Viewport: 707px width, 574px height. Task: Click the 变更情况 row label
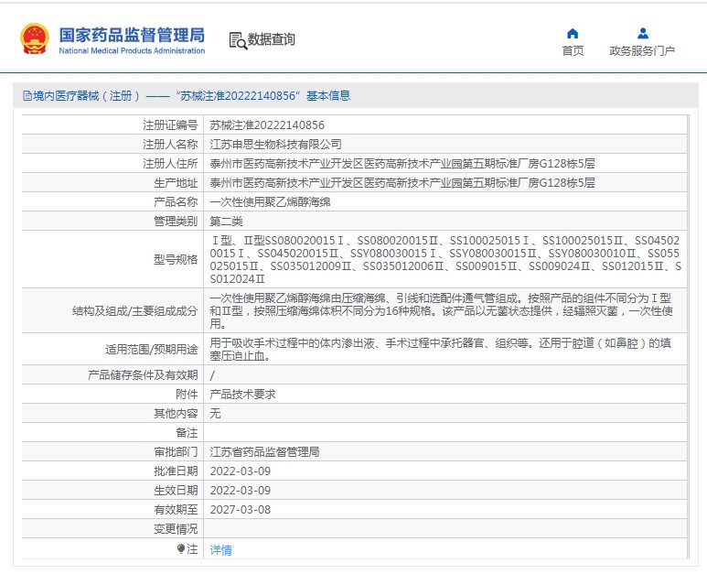click(x=176, y=529)
